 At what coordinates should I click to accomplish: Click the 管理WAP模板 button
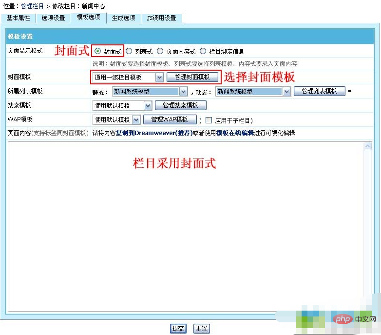(x=170, y=119)
